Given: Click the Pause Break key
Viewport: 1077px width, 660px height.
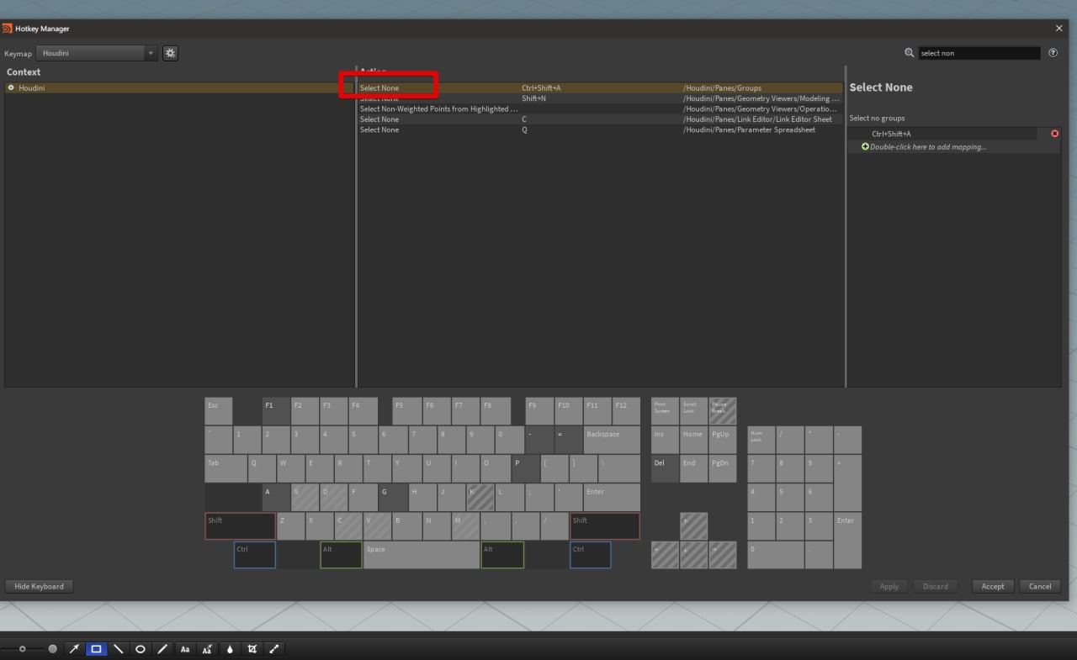Looking at the screenshot, I should point(722,411).
